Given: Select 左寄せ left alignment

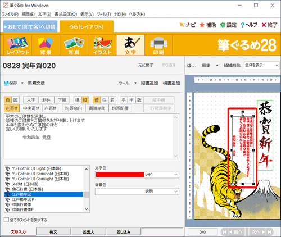Looking at the screenshot, I should [12, 108].
